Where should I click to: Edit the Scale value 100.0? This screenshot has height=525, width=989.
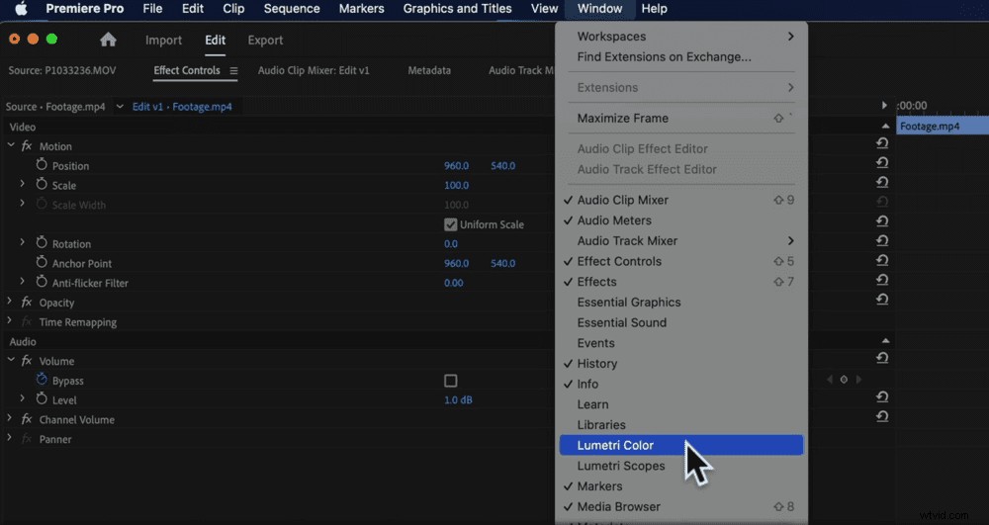(456, 185)
